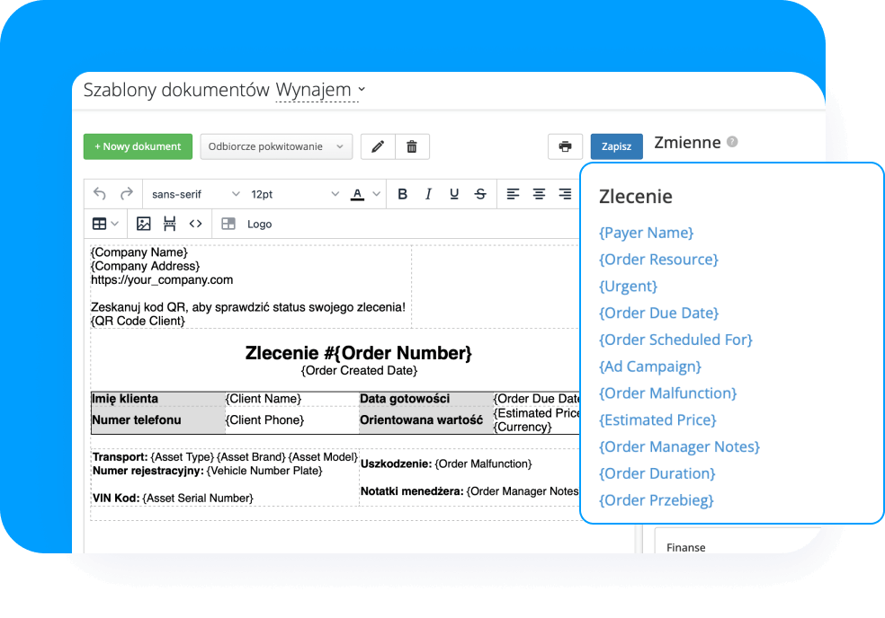Edit the template name with the pencil
Image resolution: width=885 pixels, height=618 pixels.
(x=377, y=146)
